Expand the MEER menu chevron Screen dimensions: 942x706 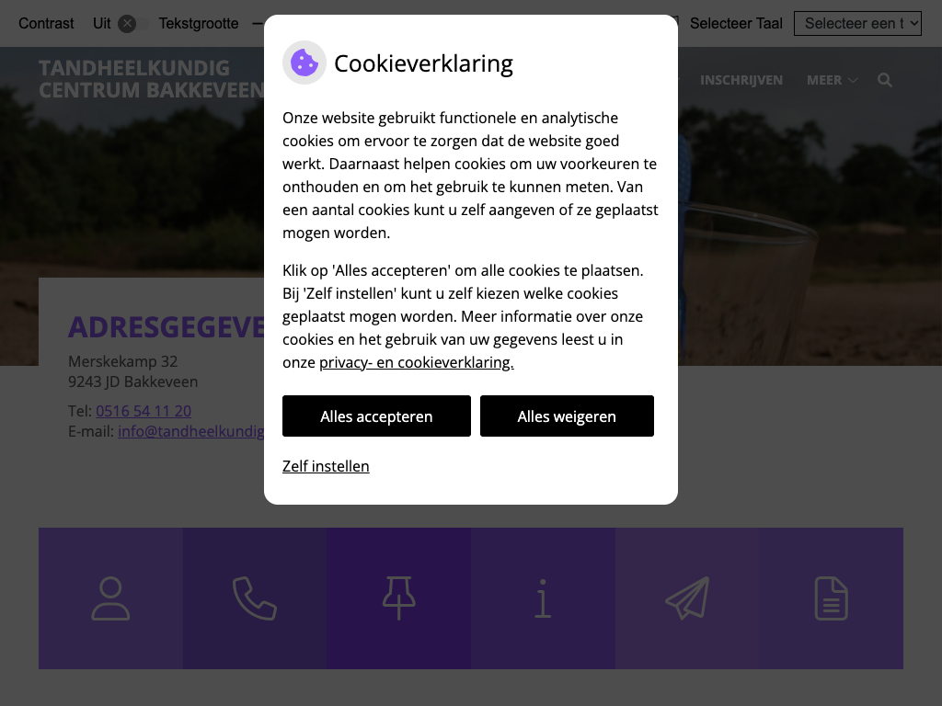[853, 80]
